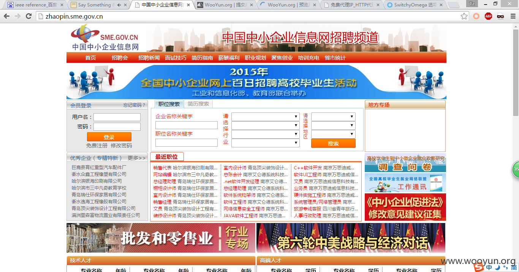This screenshot has height=272, width=519.
Task: Click the 用户名 input field
Action: coord(117,117)
